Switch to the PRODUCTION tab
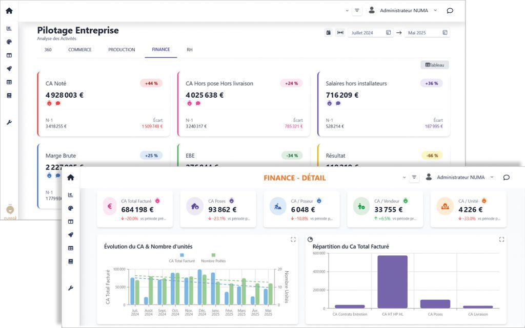 pyautogui.click(x=122, y=50)
